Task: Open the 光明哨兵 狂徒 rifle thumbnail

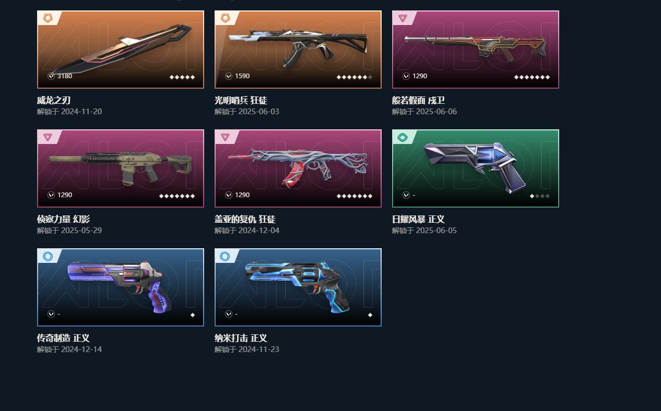Action: 298,50
